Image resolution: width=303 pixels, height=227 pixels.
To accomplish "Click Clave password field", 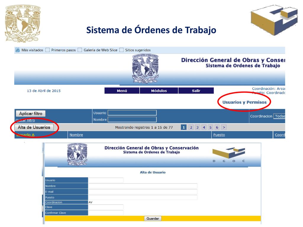I will point(106,207).
